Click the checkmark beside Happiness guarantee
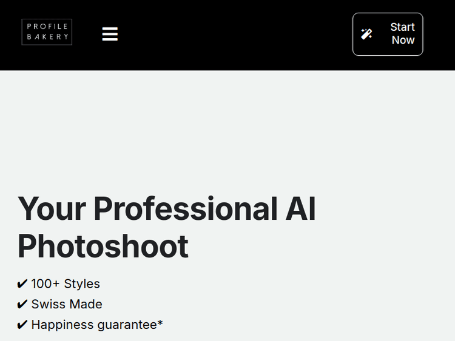 coord(22,325)
